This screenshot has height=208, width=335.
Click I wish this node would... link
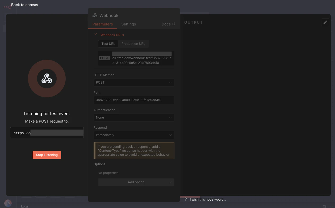[208, 200]
